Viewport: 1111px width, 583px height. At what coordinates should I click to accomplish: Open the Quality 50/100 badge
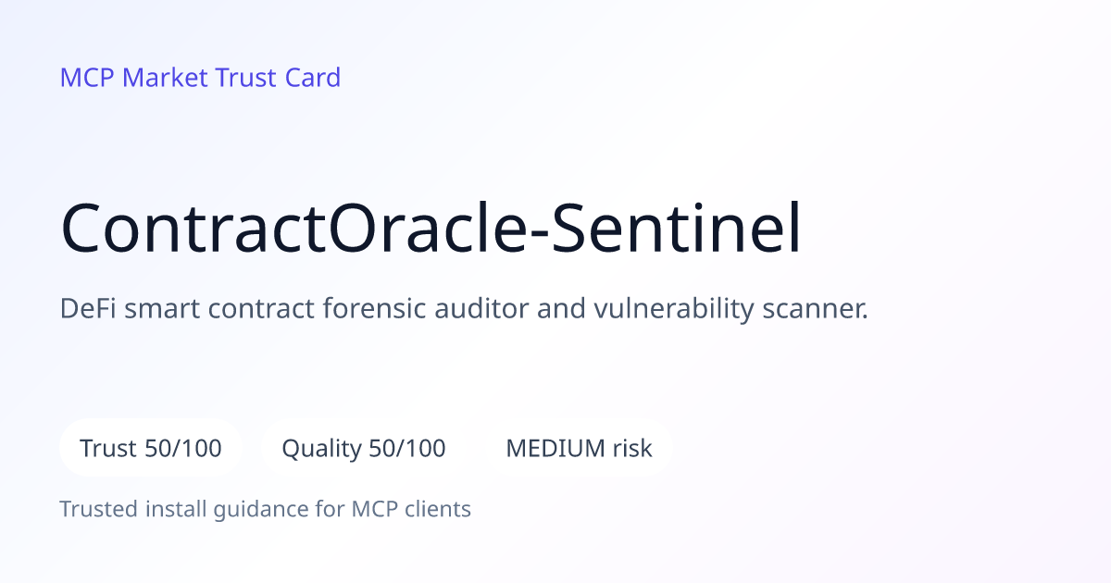click(x=364, y=449)
